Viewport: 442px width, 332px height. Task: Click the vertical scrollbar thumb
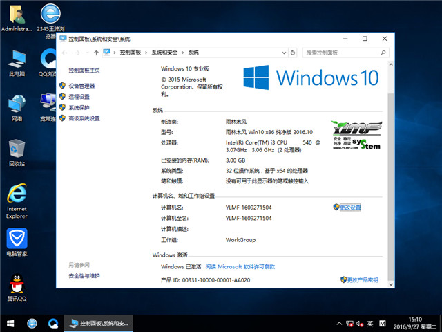391,186
